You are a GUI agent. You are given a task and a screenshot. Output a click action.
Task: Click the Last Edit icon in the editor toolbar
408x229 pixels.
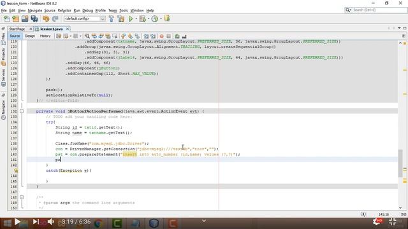59,36
